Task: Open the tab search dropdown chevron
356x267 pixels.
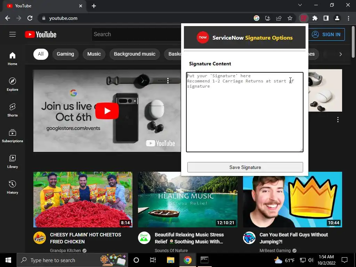Action: pos(300,5)
